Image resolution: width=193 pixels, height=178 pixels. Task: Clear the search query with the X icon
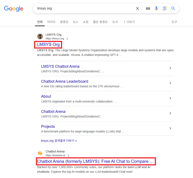[137, 9]
